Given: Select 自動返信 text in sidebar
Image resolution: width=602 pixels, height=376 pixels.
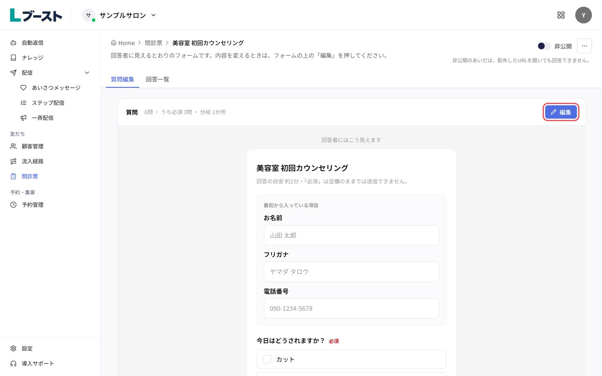Looking at the screenshot, I should point(33,43).
